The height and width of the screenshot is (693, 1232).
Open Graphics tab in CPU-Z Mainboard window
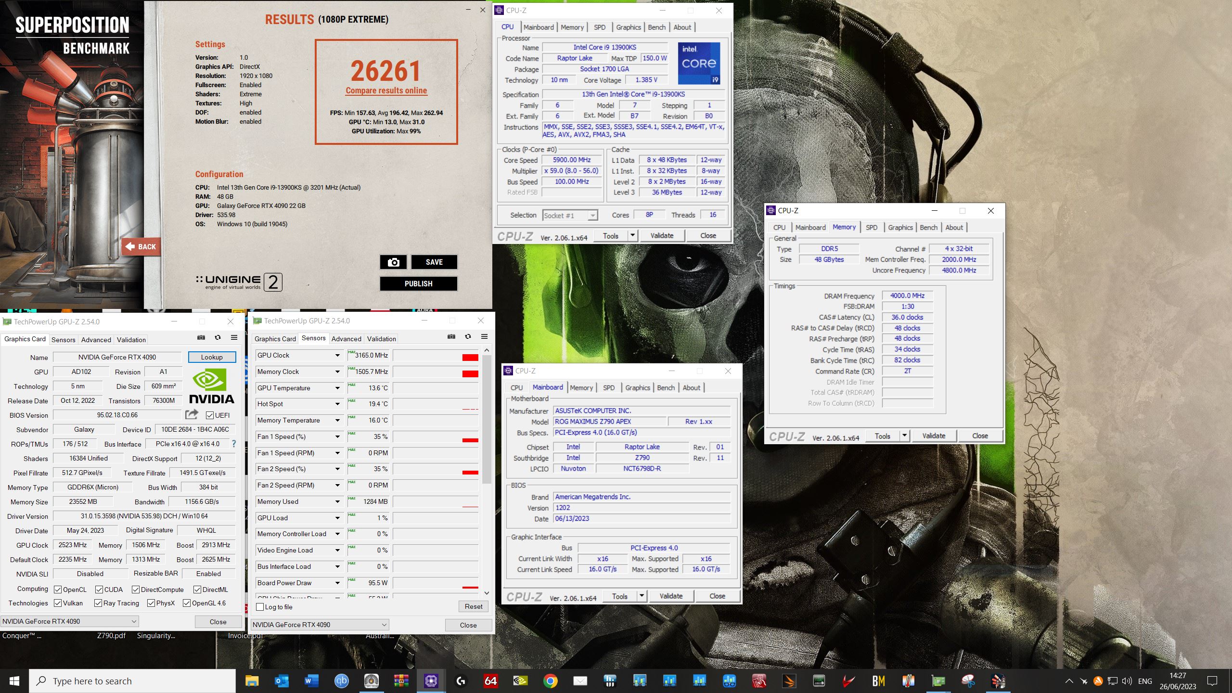click(638, 388)
